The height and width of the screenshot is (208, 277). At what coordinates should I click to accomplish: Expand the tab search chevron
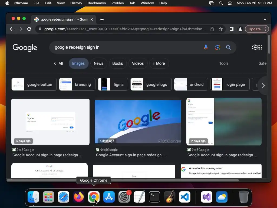pos(265,19)
